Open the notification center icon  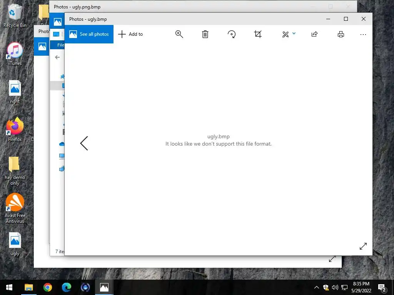coord(382,287)
